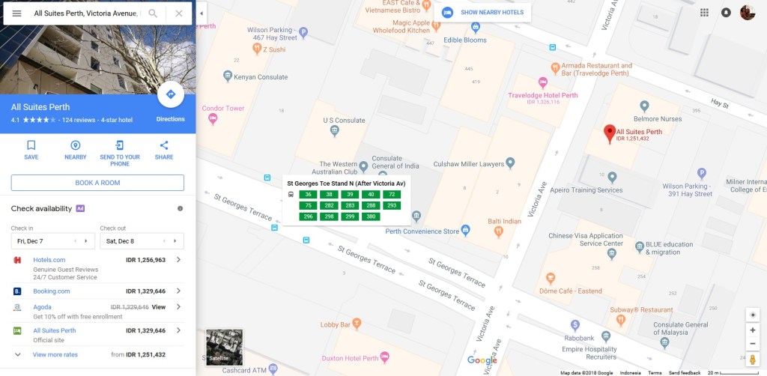The image size is (767, 376).
Task: Save All Suites Perth to list
Action: (31, 149)
